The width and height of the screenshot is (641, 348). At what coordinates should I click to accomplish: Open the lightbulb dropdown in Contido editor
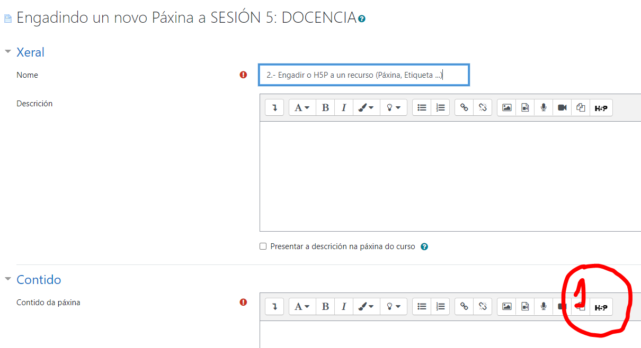394,307
